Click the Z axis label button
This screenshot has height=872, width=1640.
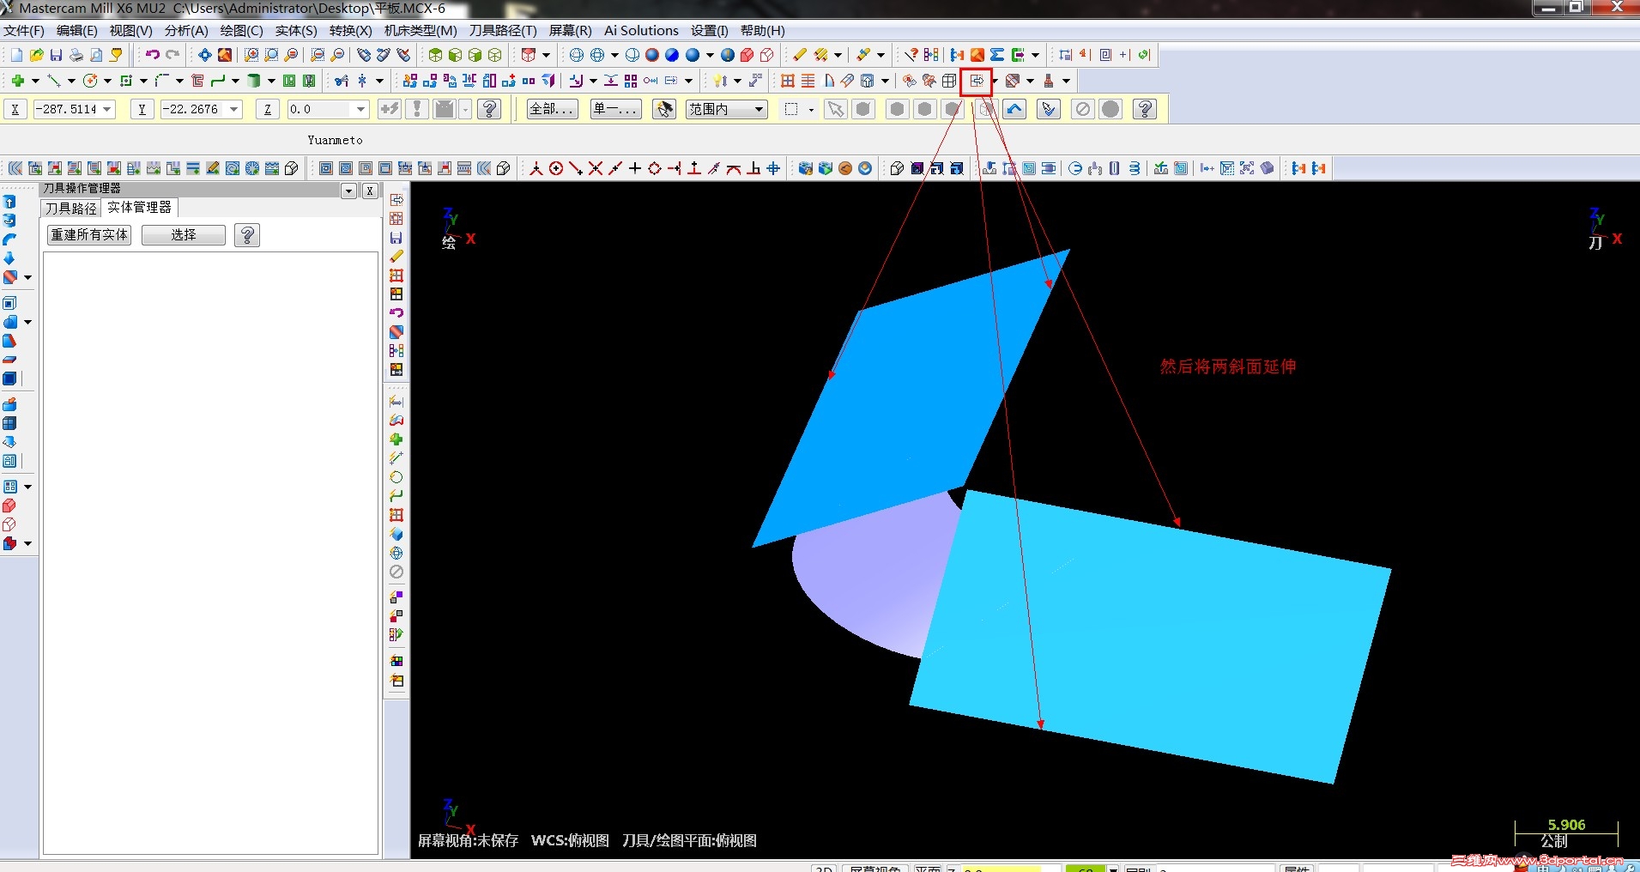[x=268, y=109]
